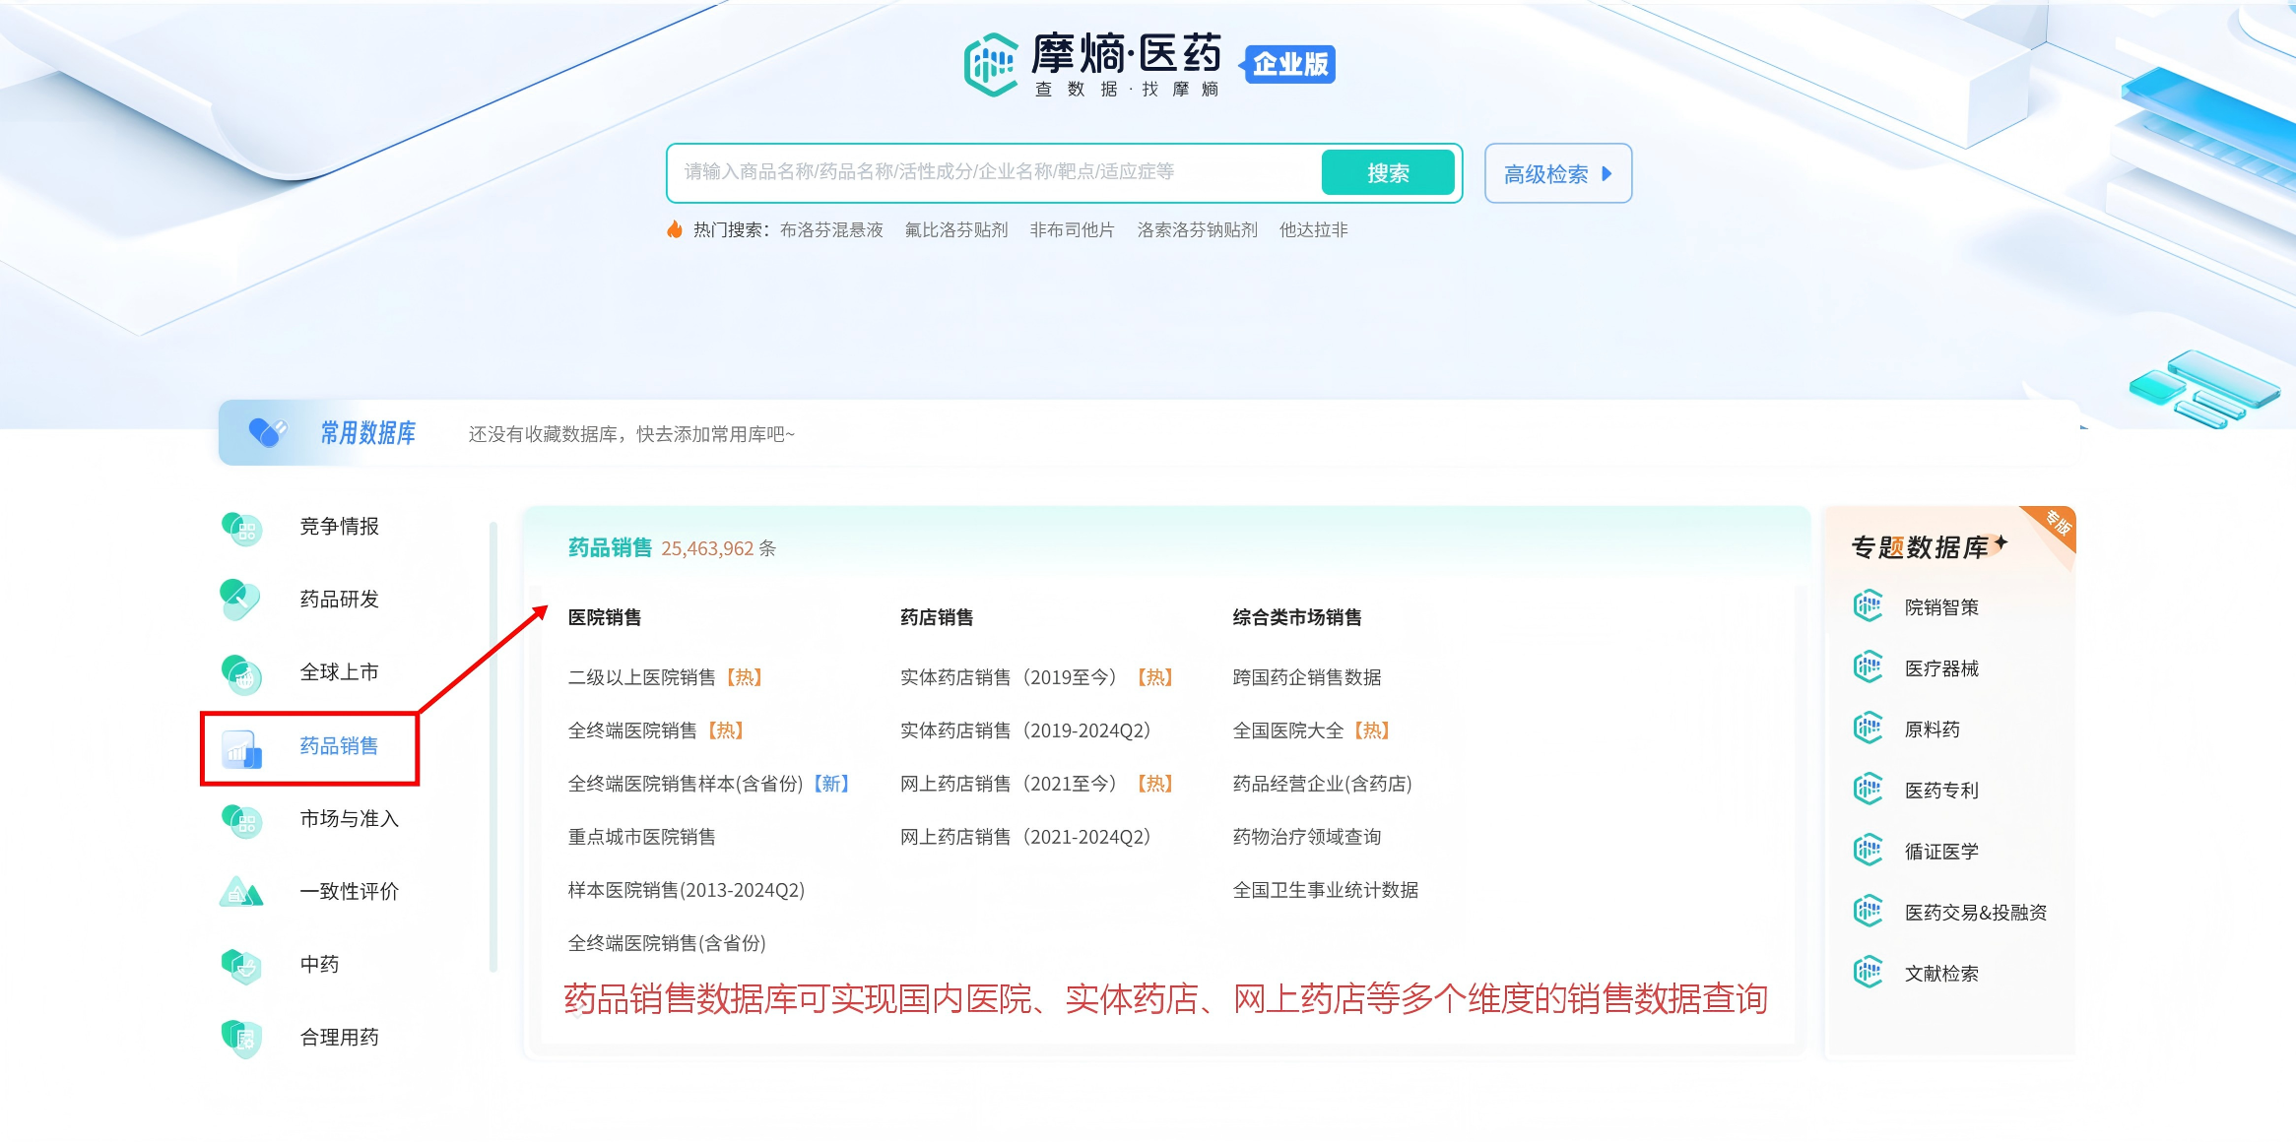Image resolution: width=2296 pixels, height=1142 pixels.
Task: Click the icon beside 医疗器械
Action: pyautogui.click(x=1868, y=667)
